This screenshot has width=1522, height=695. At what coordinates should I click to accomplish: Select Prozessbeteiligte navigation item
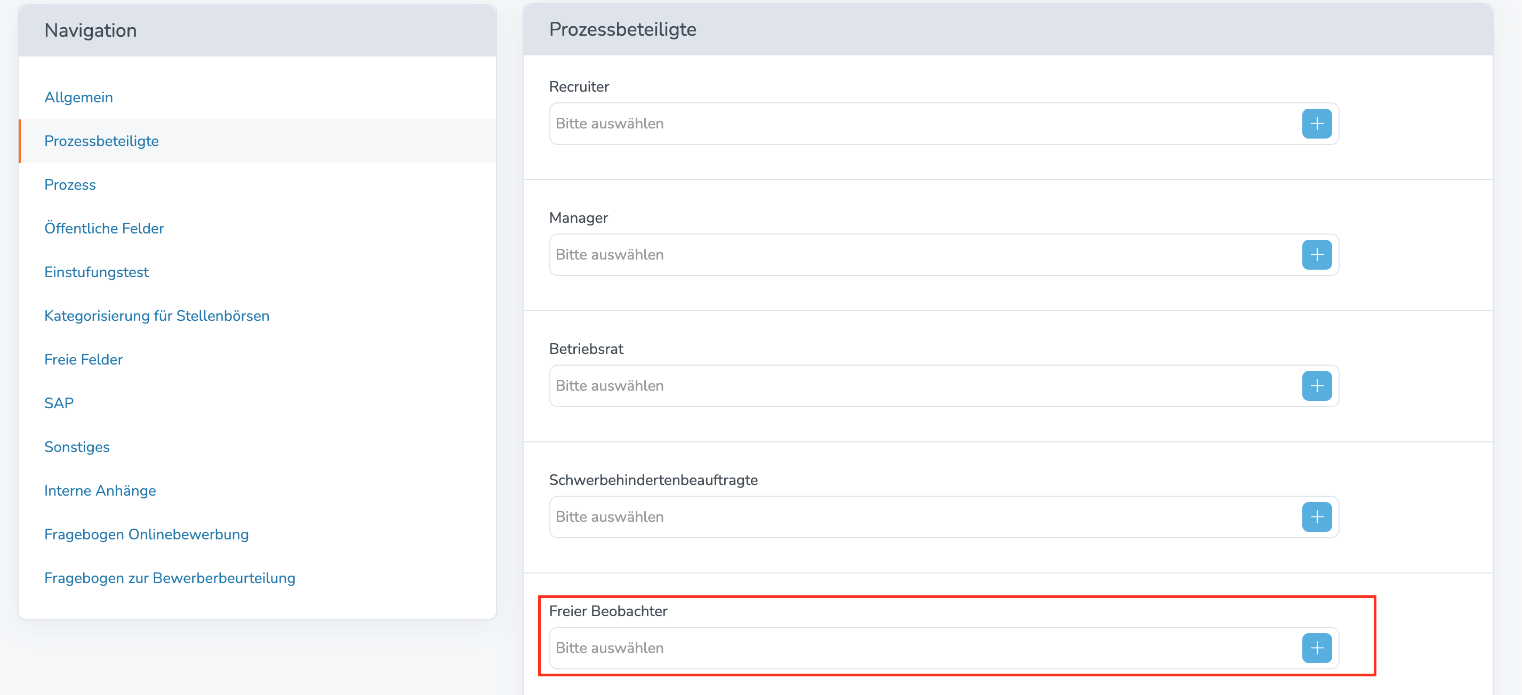click(102, 141)
